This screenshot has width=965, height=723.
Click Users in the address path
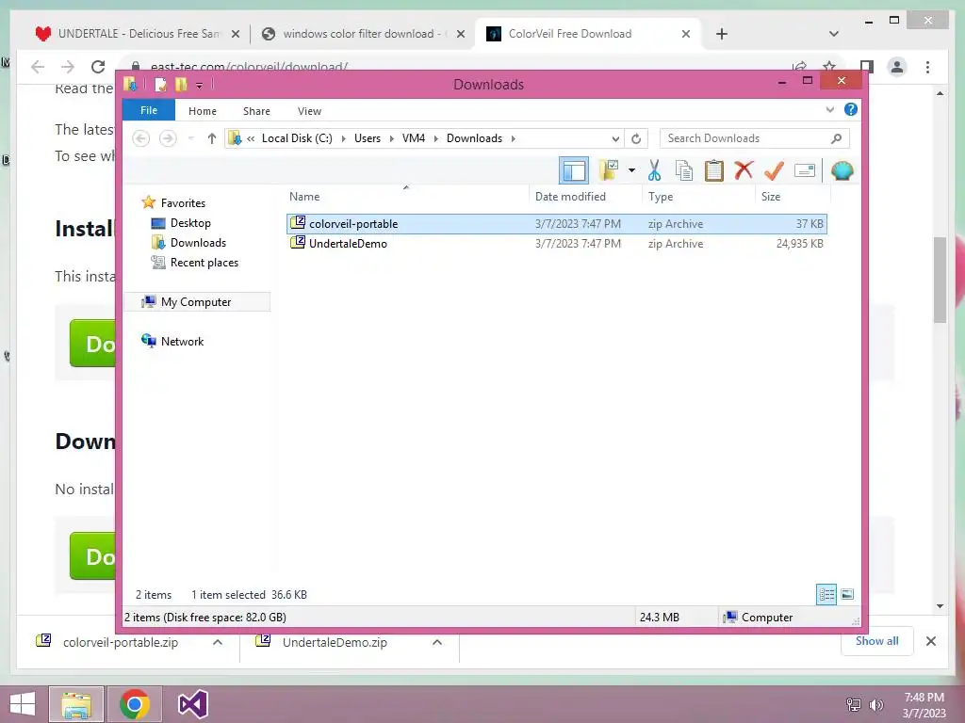(368, 138)
